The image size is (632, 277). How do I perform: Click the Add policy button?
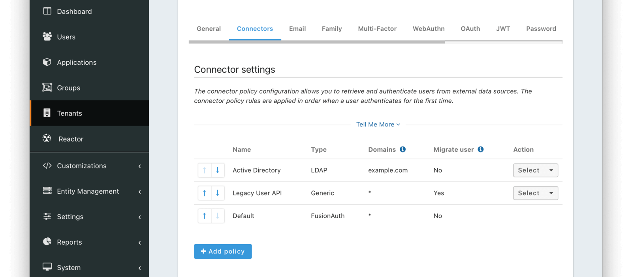(x=223, y=251)
